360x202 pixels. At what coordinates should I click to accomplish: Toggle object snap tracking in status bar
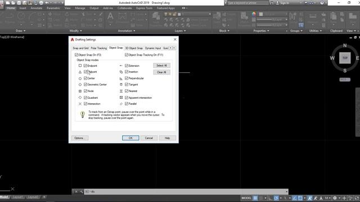[294, 198]
